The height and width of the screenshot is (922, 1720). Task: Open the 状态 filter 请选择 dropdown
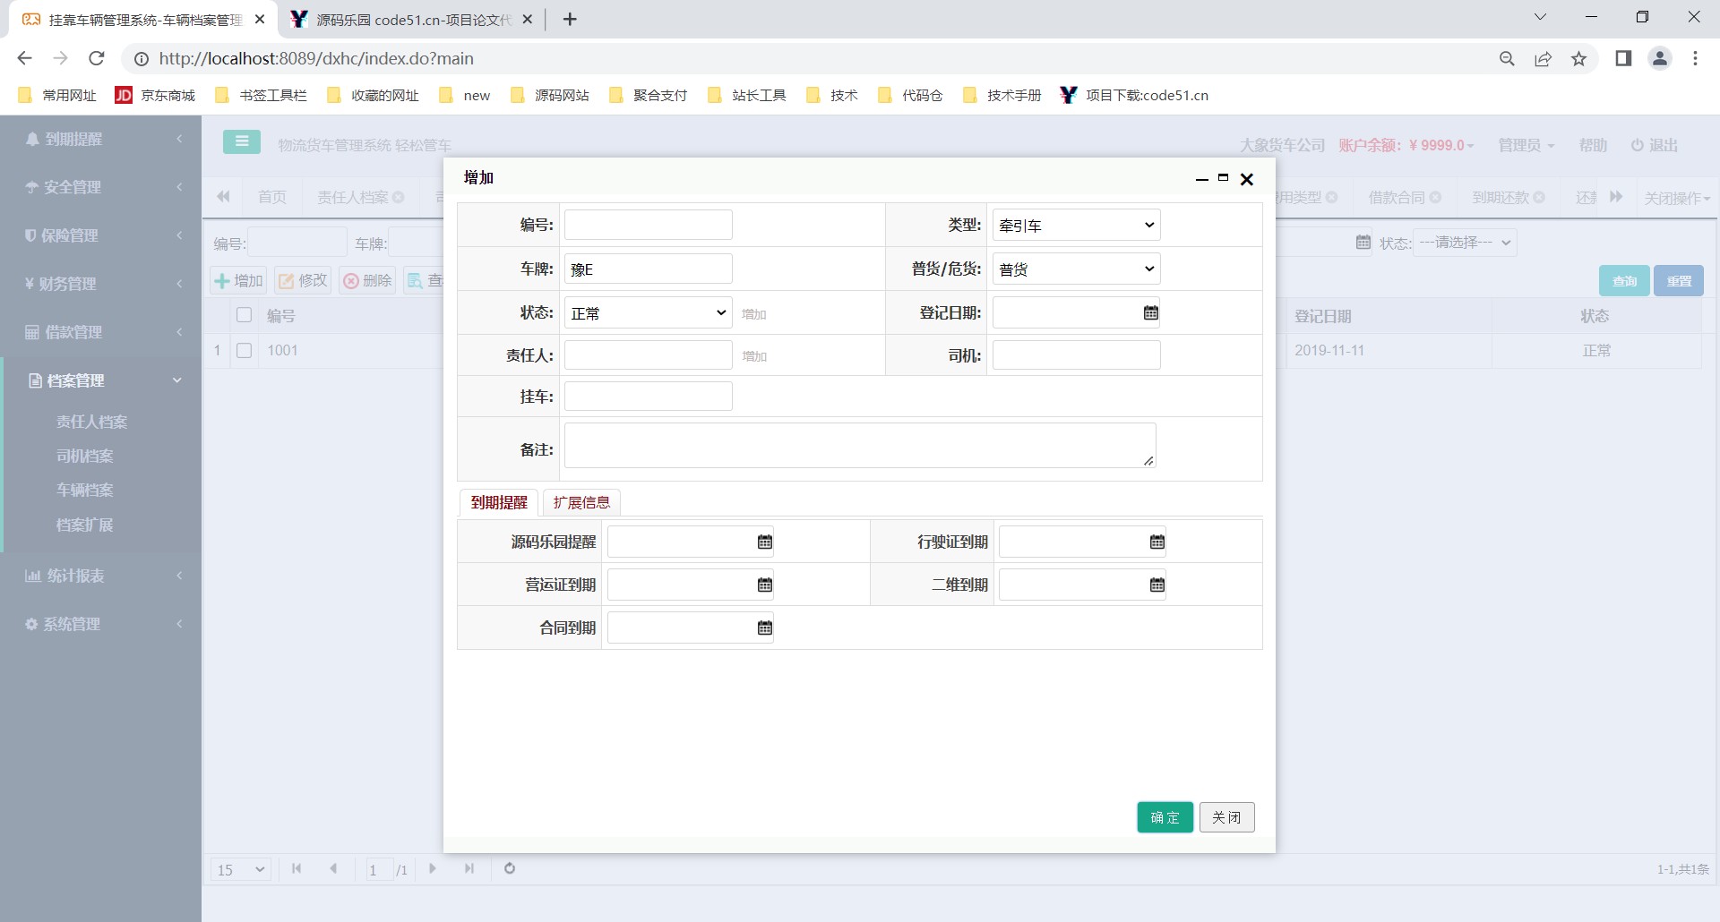(1466, 243)
